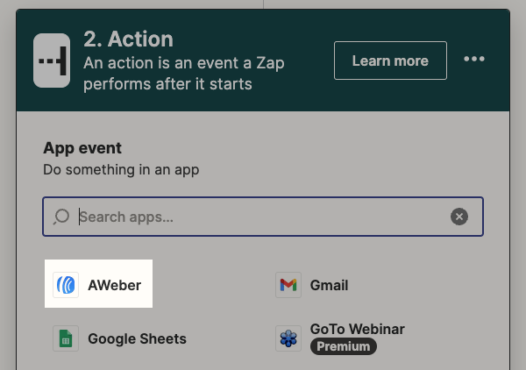Click the Gmail envelope logo

pyautogui.click(x=288, y=285)
